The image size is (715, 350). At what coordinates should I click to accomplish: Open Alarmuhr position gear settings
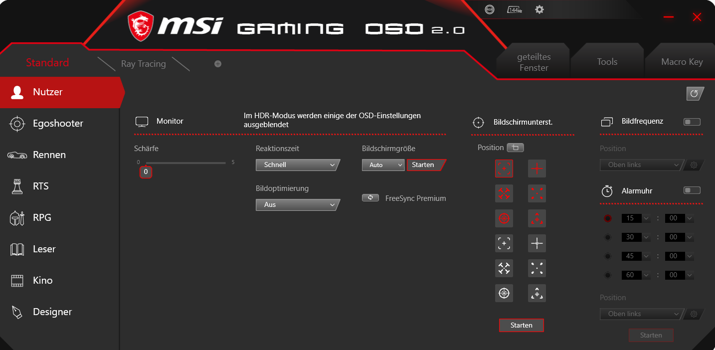[x=694, y=314]
